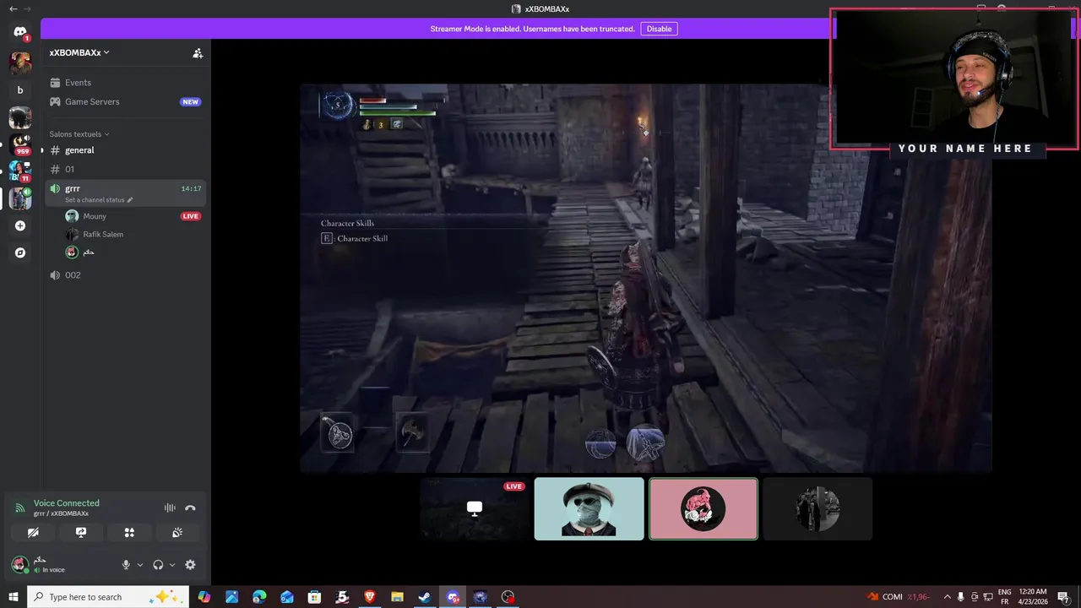1081x608 pixels.
Task: Switch language via ENG FR indicator
Action: click(x=1005, y=597)
